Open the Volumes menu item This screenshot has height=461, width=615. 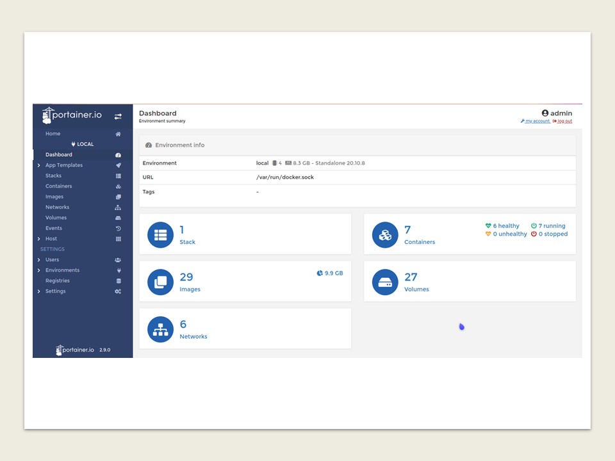point(56,218)
